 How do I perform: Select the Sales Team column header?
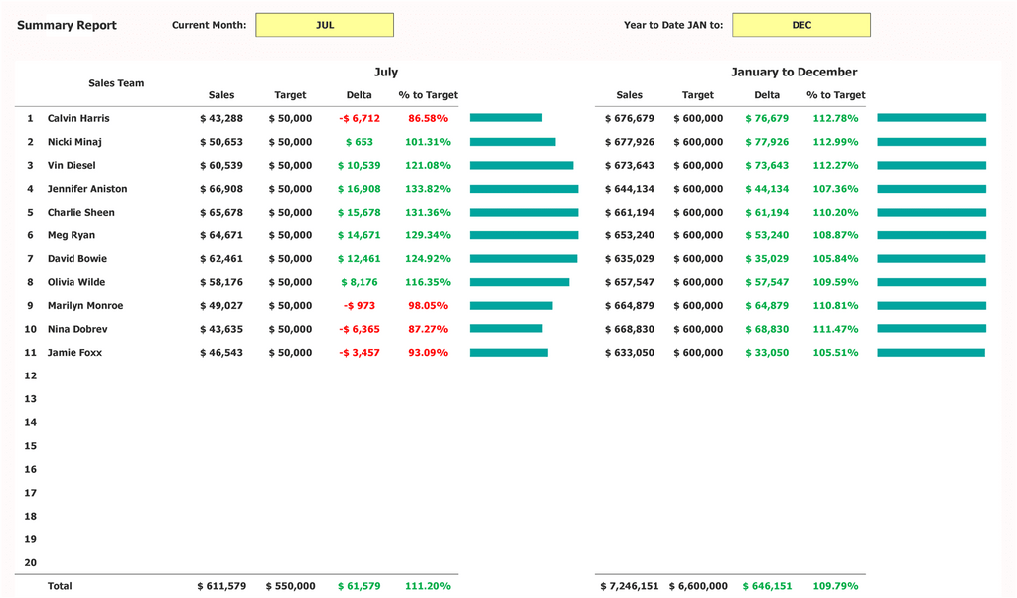pos(116,83)
